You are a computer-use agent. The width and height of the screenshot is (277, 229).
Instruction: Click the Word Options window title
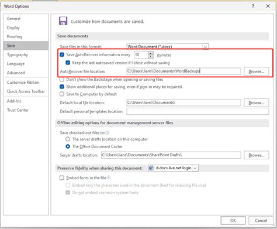point(16,6)
